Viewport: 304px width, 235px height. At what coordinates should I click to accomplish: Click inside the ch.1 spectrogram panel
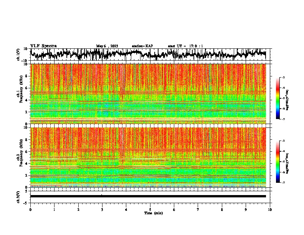[148, 94]
